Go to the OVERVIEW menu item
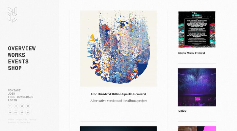Image resolution: width=237 pixels, height=131 pixels. [22, 48]
